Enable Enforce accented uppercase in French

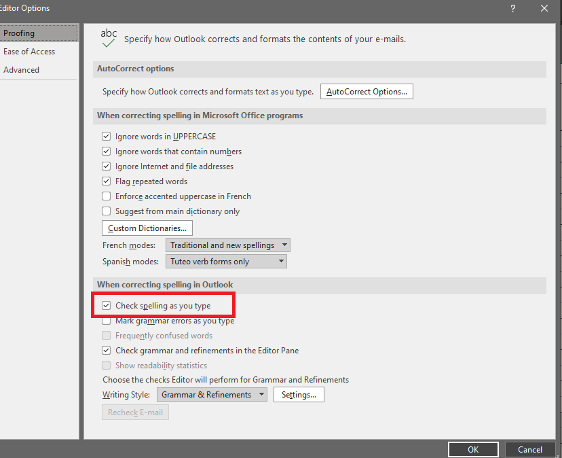pos(106,196)
